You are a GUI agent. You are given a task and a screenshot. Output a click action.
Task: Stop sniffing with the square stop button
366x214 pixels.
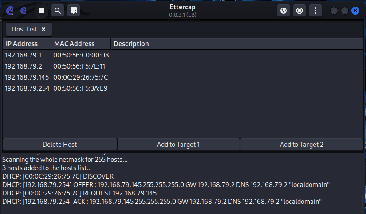tap(42, 11)
